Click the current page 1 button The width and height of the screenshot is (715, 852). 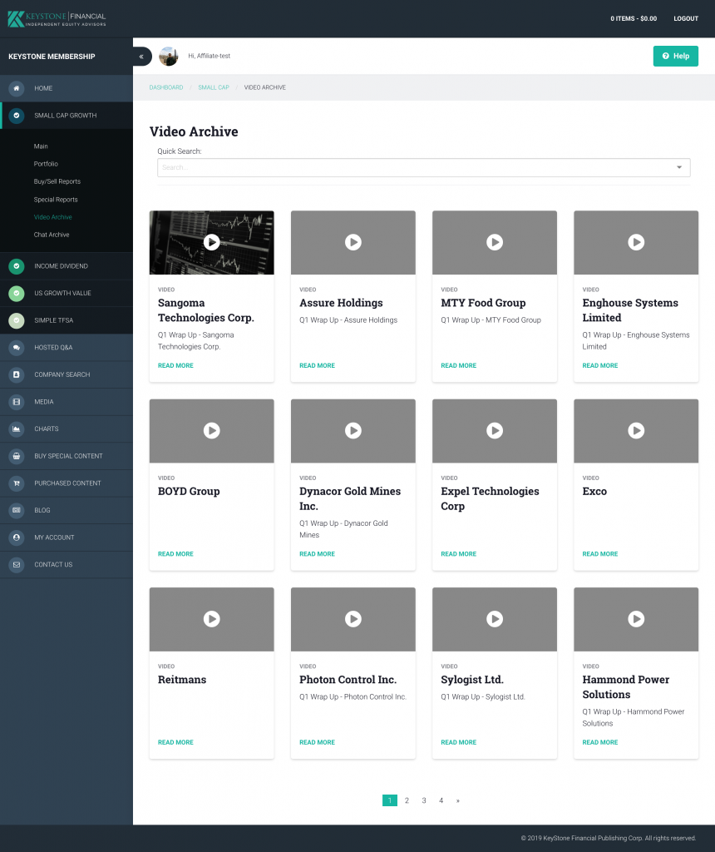pyautogui.click(x=390, y=800)
